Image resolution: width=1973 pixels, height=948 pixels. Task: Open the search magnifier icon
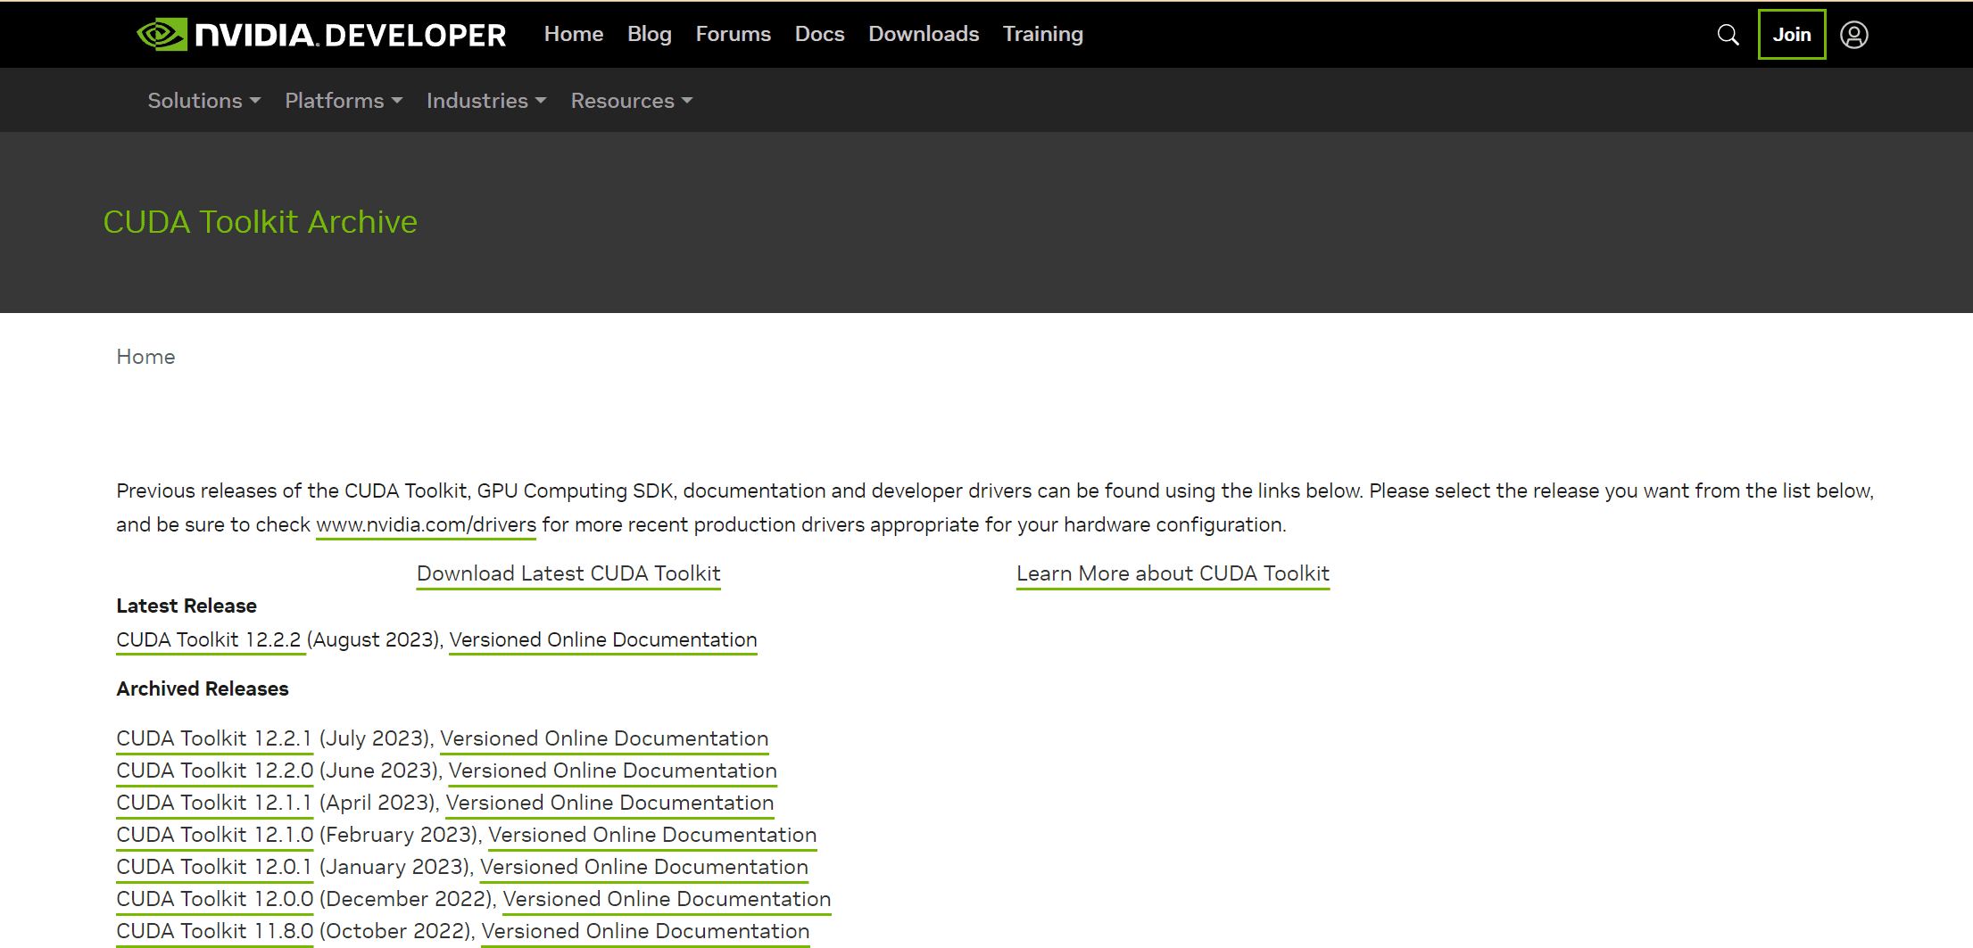click(1728, 35)
